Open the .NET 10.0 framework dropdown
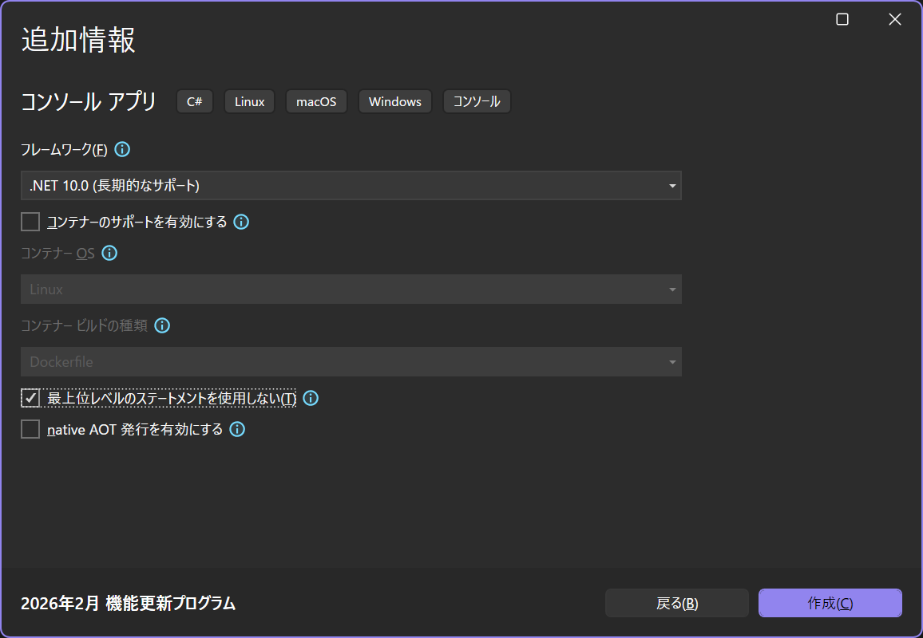Screen dimensions: 923x638 (351, 185)
